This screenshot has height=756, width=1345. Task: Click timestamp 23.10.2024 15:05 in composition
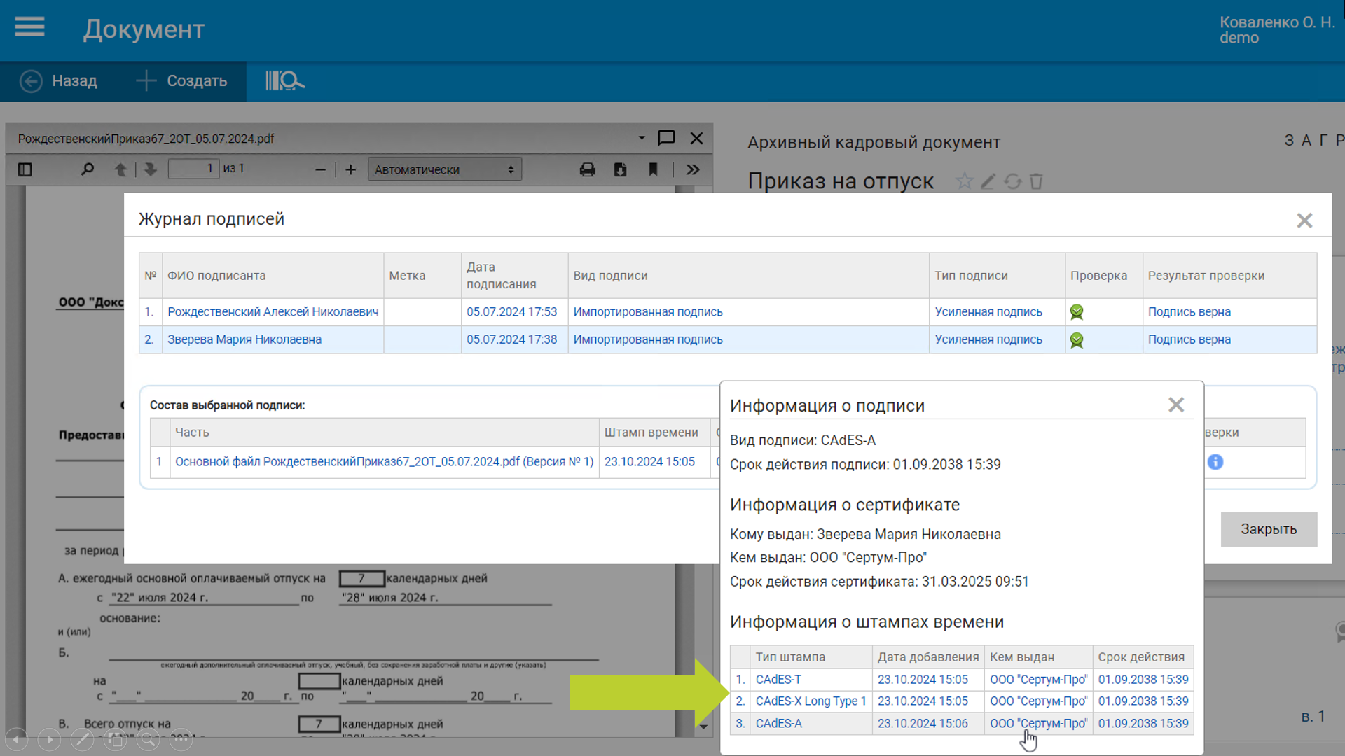pyautogui.click(x=649, y=462)
